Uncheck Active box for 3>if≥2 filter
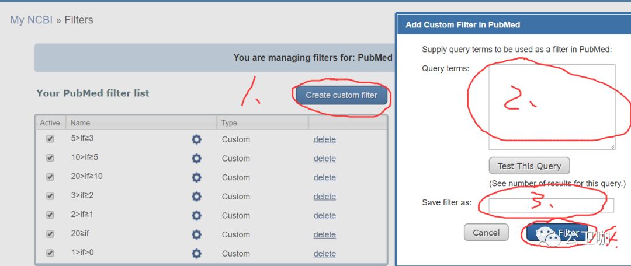Screen dimensions: 631x266 click(x=50, y=195)
